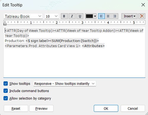The image size is (148, 115).
Task: Click the 'Production:' label text
Action: [x=15, y=41]
